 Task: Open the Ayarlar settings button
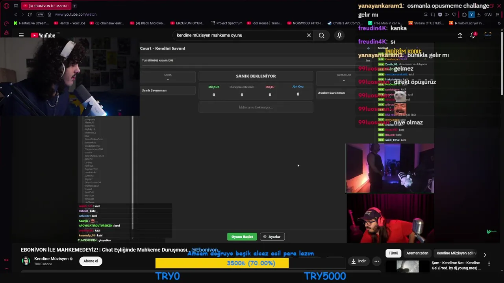tap(272, 237)
